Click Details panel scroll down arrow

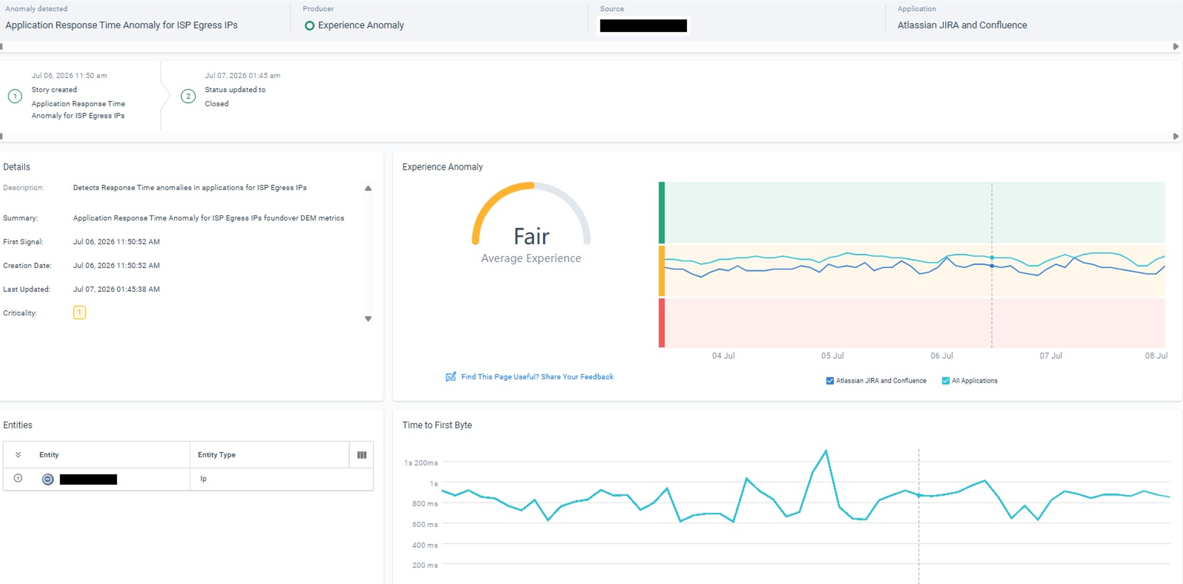point(368,319)
